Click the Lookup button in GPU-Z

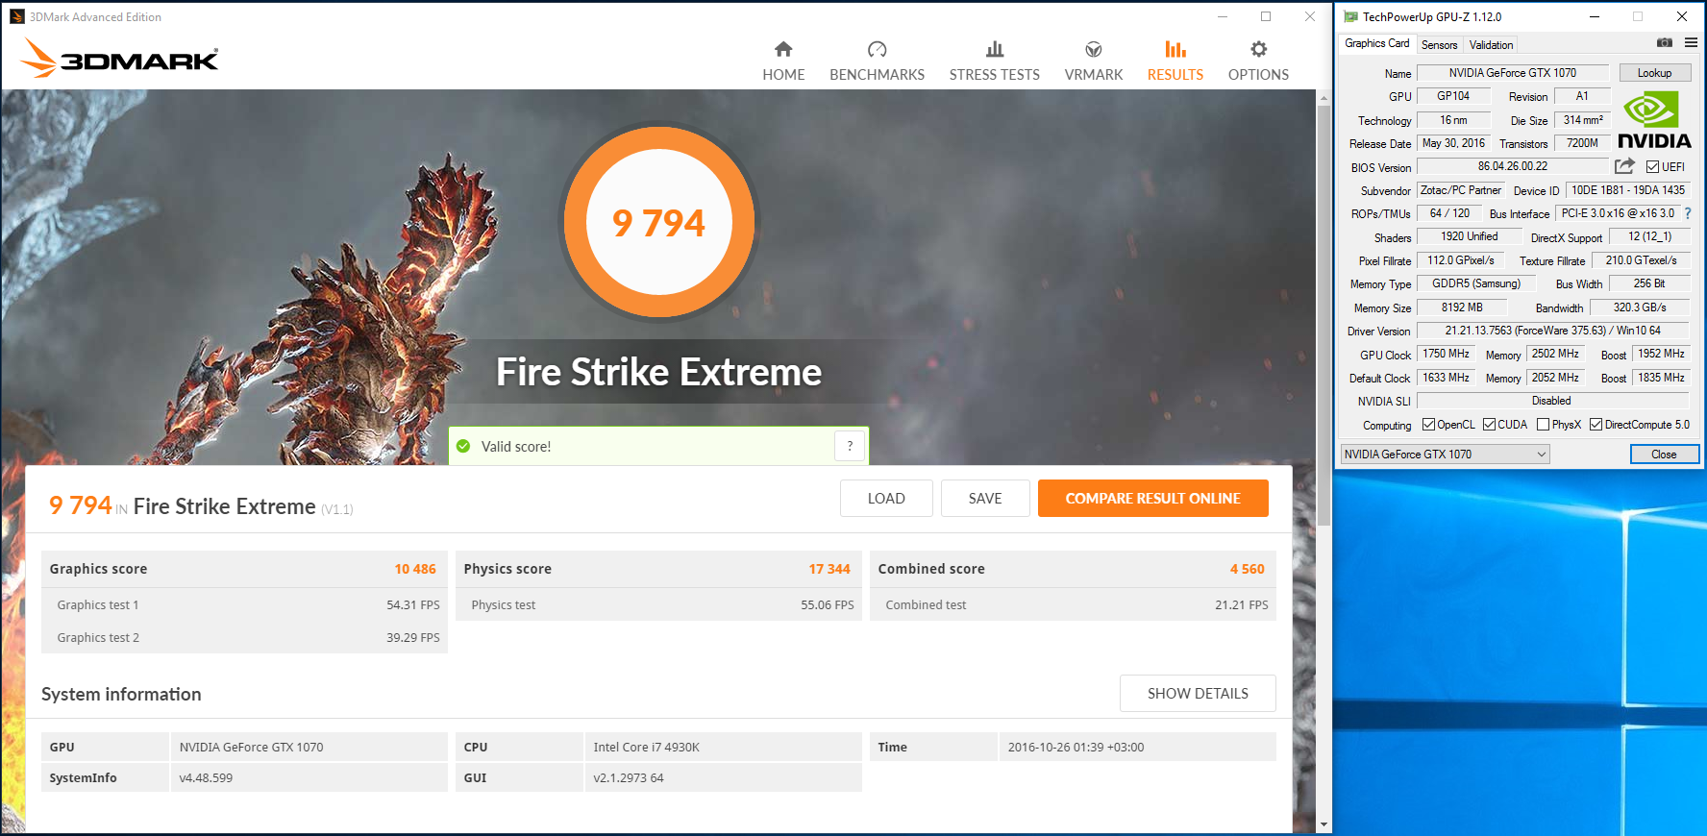tap(1655, 73)
